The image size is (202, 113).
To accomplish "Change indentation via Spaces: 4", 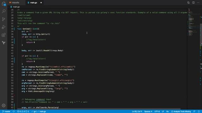I will [x=148, y=111].
